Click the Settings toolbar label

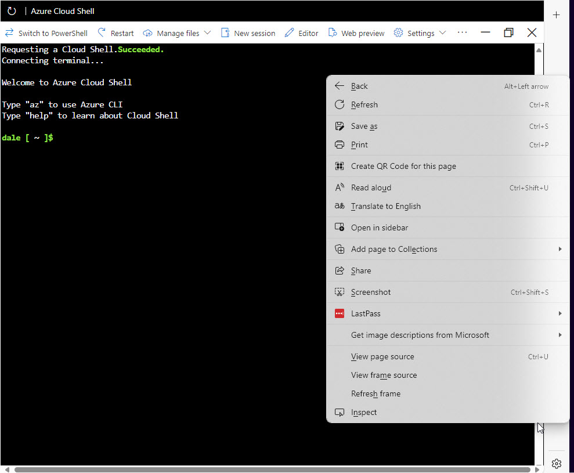[421, 33]
